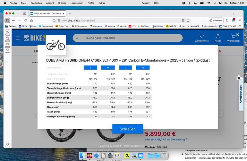Viewport: 247px width, 161px height.
Task: Click the Stack (mm) row label
Action: tap(53, 107)
